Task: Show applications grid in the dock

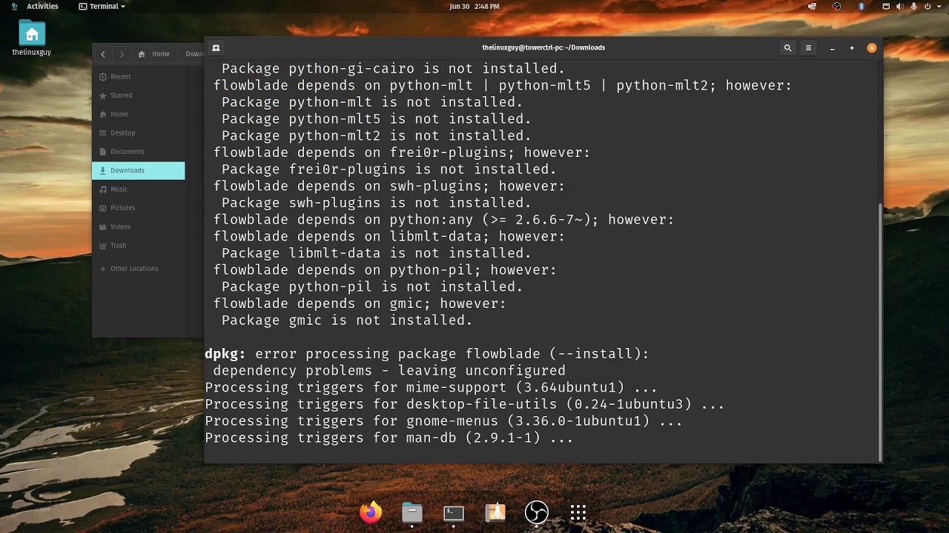Action: tap(578, 512)
